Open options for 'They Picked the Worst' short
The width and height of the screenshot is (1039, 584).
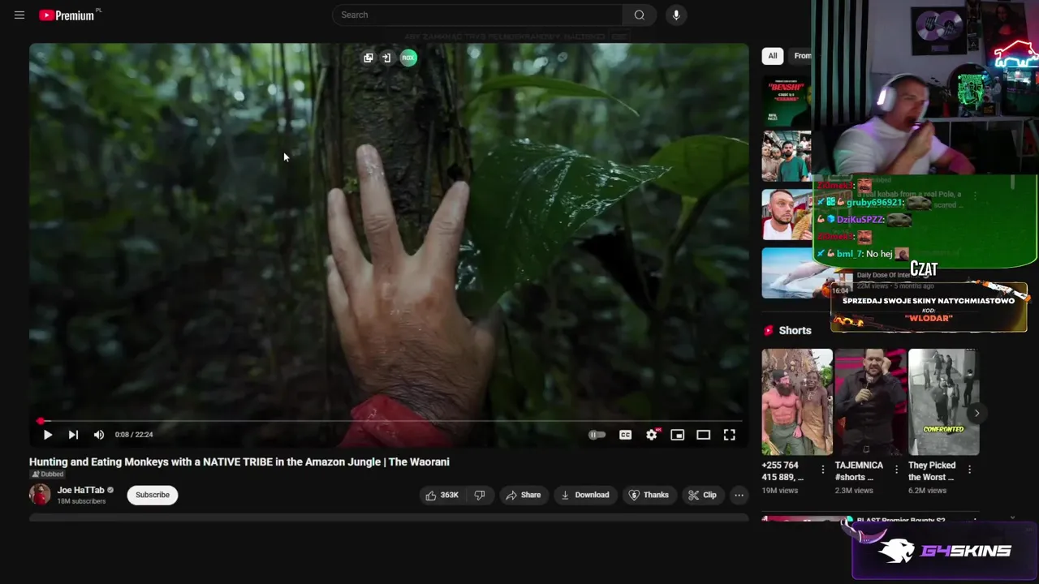tap(969, 470)
